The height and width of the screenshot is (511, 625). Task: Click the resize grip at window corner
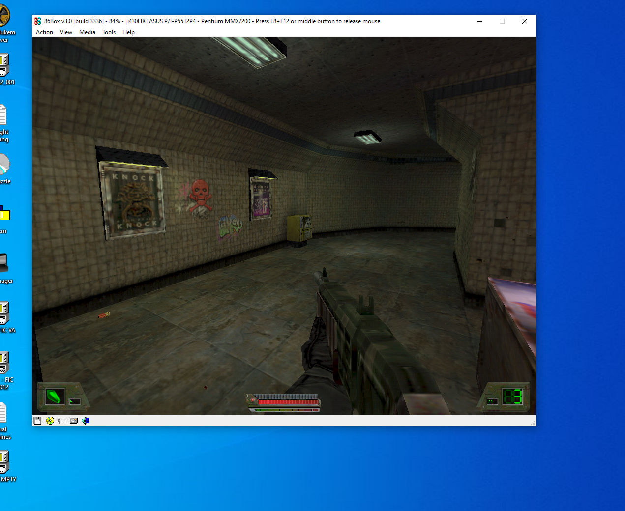(533, 423)
